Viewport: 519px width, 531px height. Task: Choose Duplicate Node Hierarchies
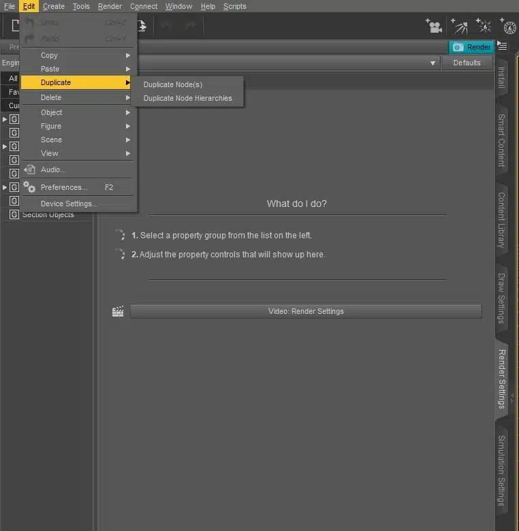(187, 98)
